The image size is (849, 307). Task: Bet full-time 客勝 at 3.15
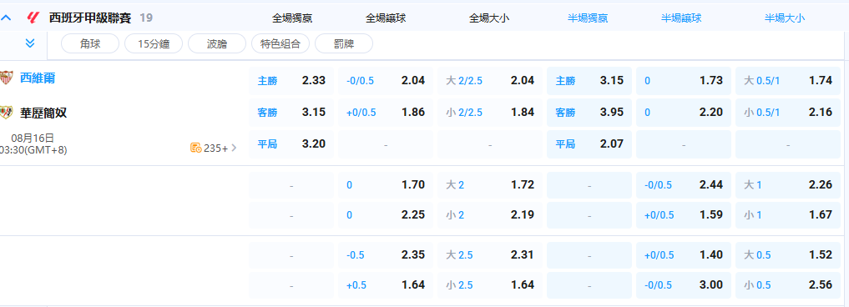tap(291, 113)
